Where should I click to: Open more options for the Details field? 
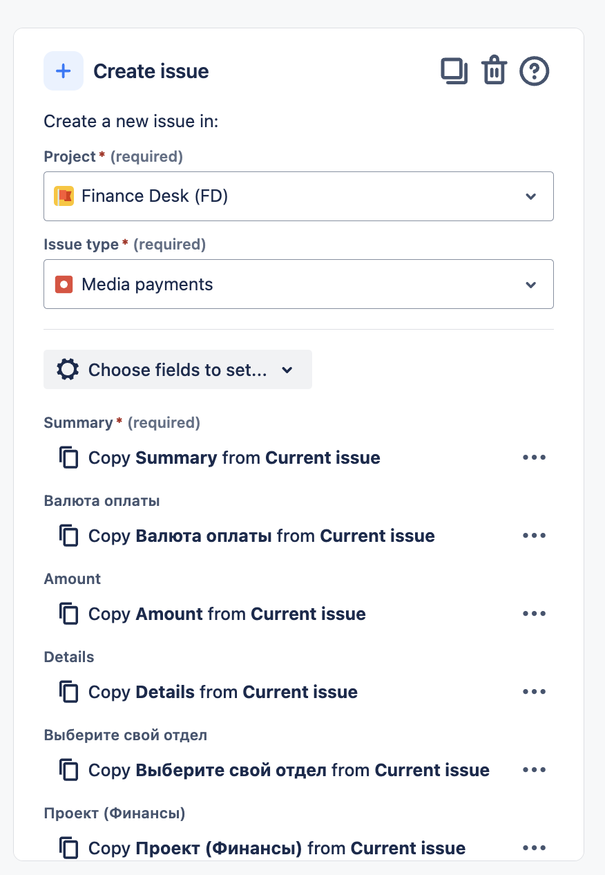point(534,692)
